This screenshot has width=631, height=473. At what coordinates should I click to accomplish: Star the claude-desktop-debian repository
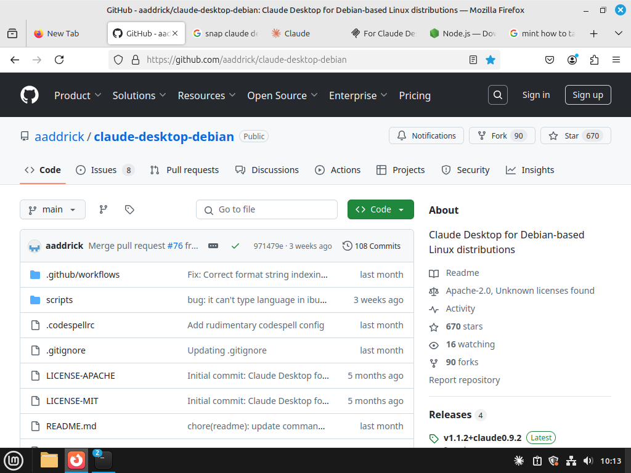575,135
